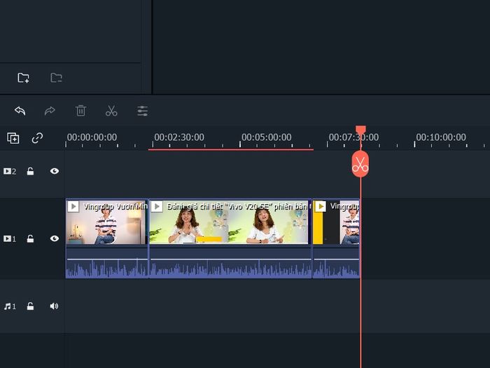Click the 00:05:00:00 mark on ruler
Viewport: 490px width, 368px height.
pyautogui.click(x=266, y=137)
